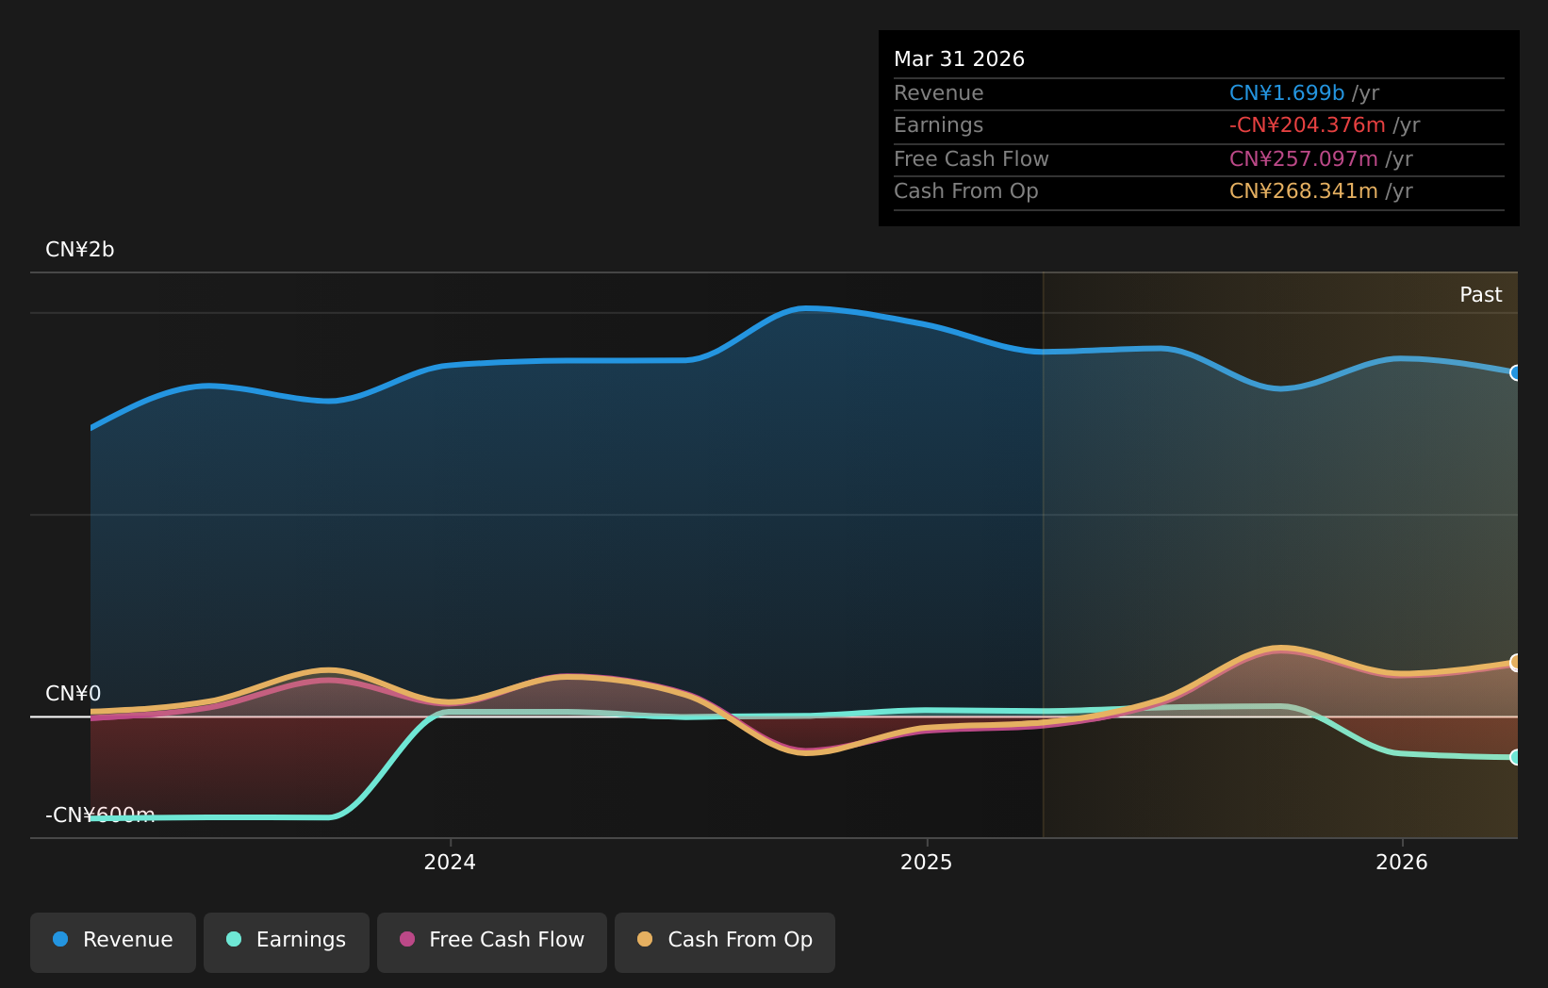Click the Earnings value in tooltip
1548x988 pixels.
click(x=1308, y=125)
